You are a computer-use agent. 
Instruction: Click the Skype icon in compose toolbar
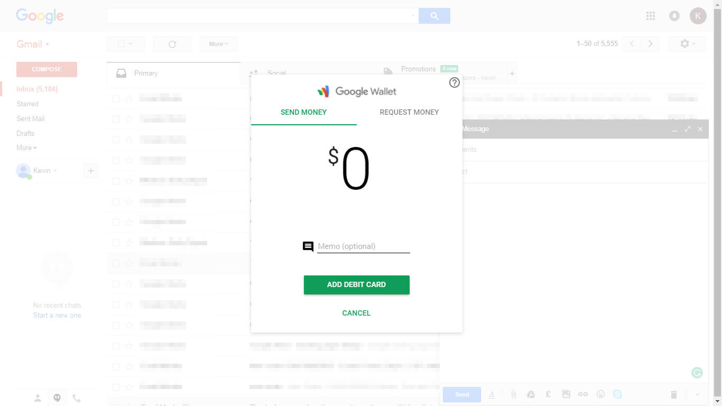(x=617, y=394)
